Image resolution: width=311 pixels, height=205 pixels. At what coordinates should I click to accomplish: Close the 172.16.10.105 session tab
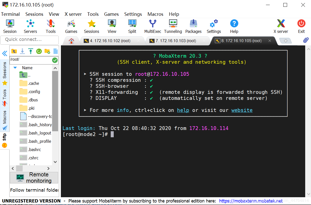[x=269, y=41]
